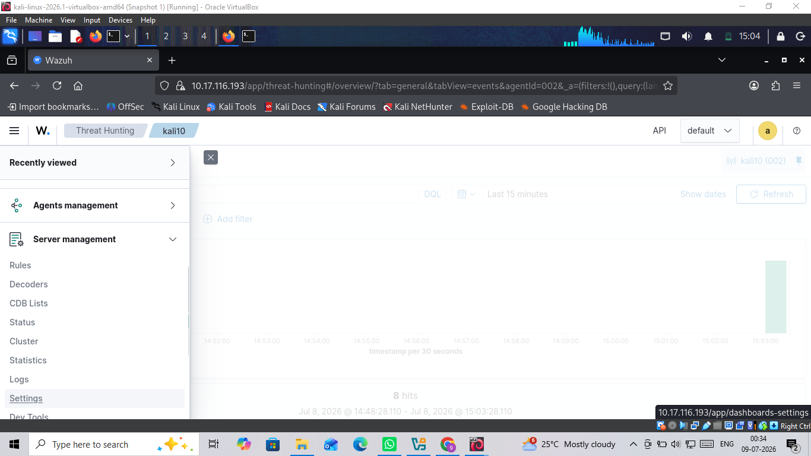The height and width of the screenshot is (456, 811).
Task: Click the kali10 (002) agent button
Action: (x=757, y=160)
